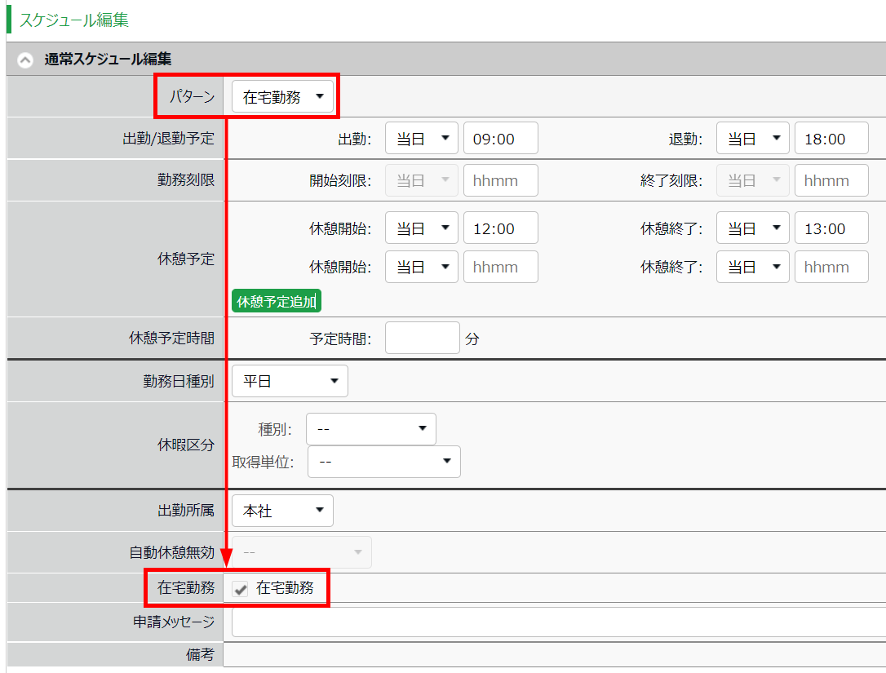Open the first 休憩終了 day dropdown
This screenshot has width=886, height=673.
tap(753, 228)
